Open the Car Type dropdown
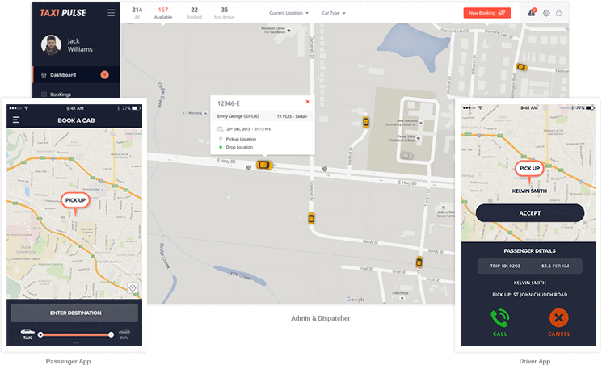602x365 pixels. (334, 13)
